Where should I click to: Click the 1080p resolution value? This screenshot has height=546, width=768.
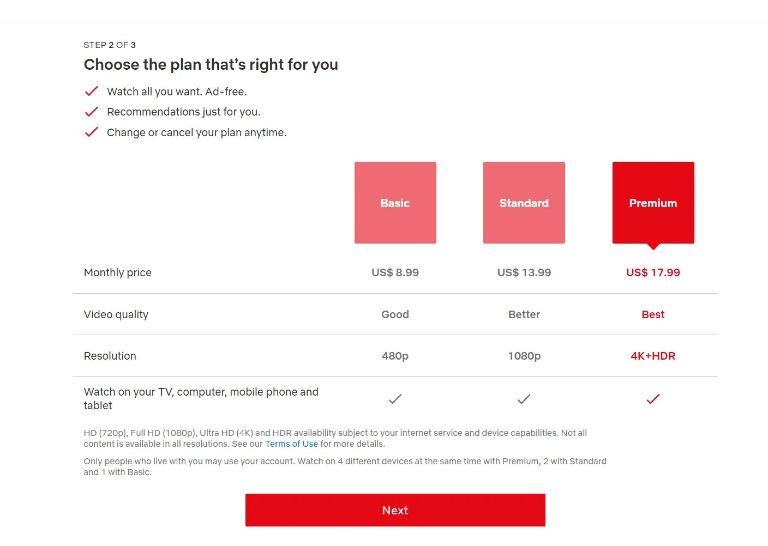click(524, 356)
